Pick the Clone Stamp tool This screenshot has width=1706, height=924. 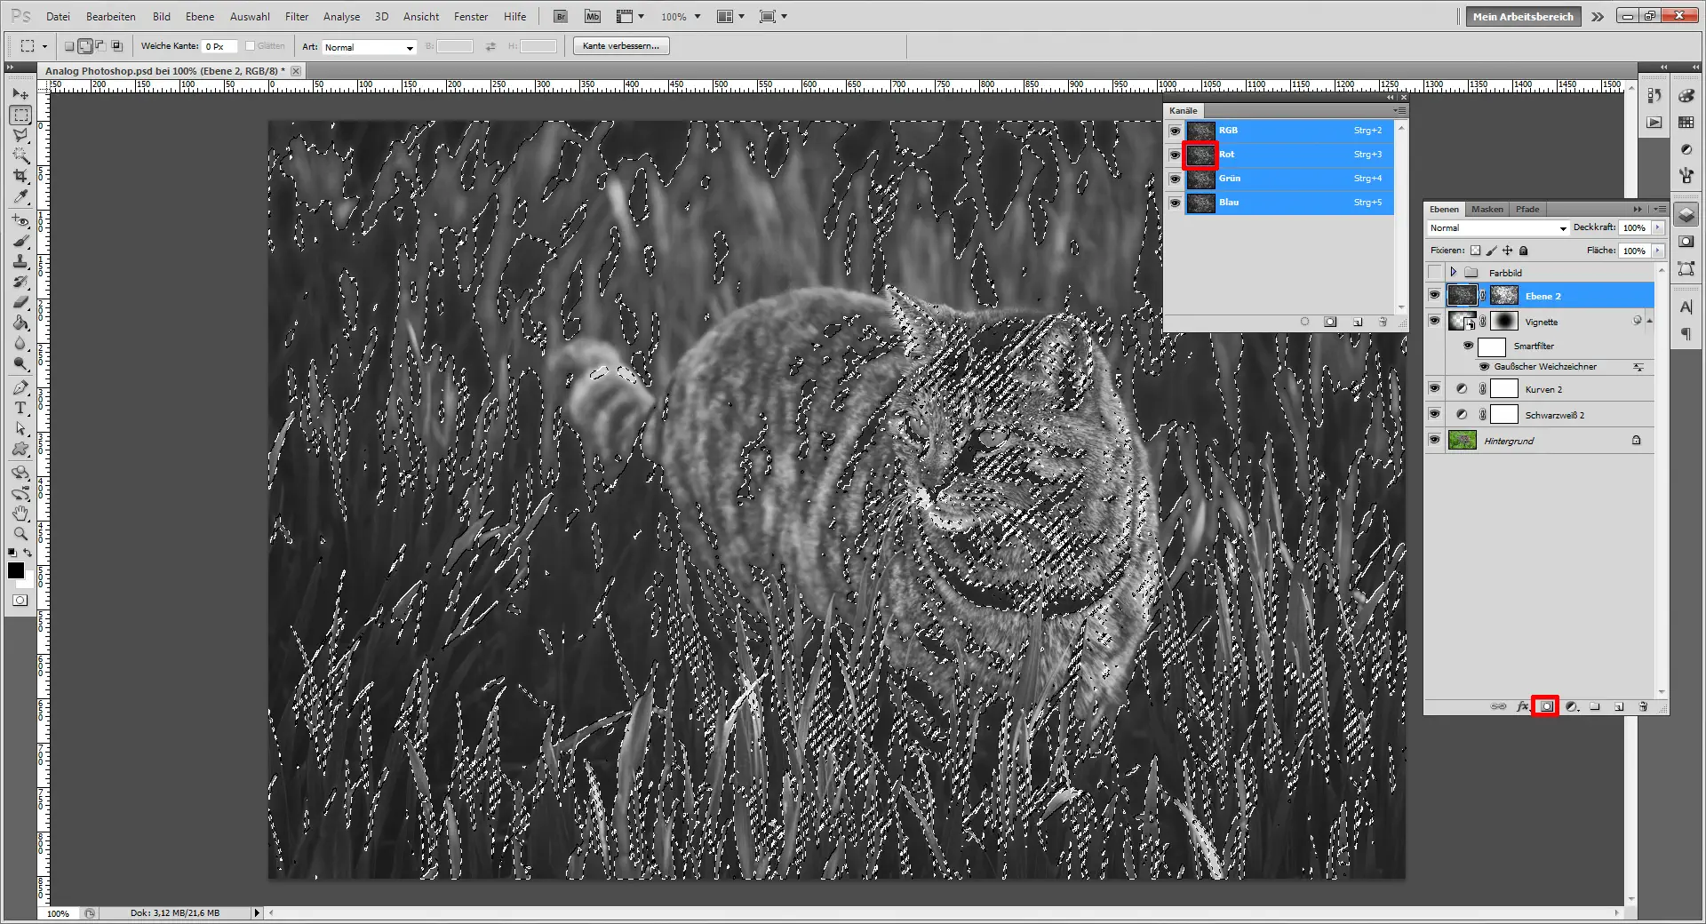point(20,262)
